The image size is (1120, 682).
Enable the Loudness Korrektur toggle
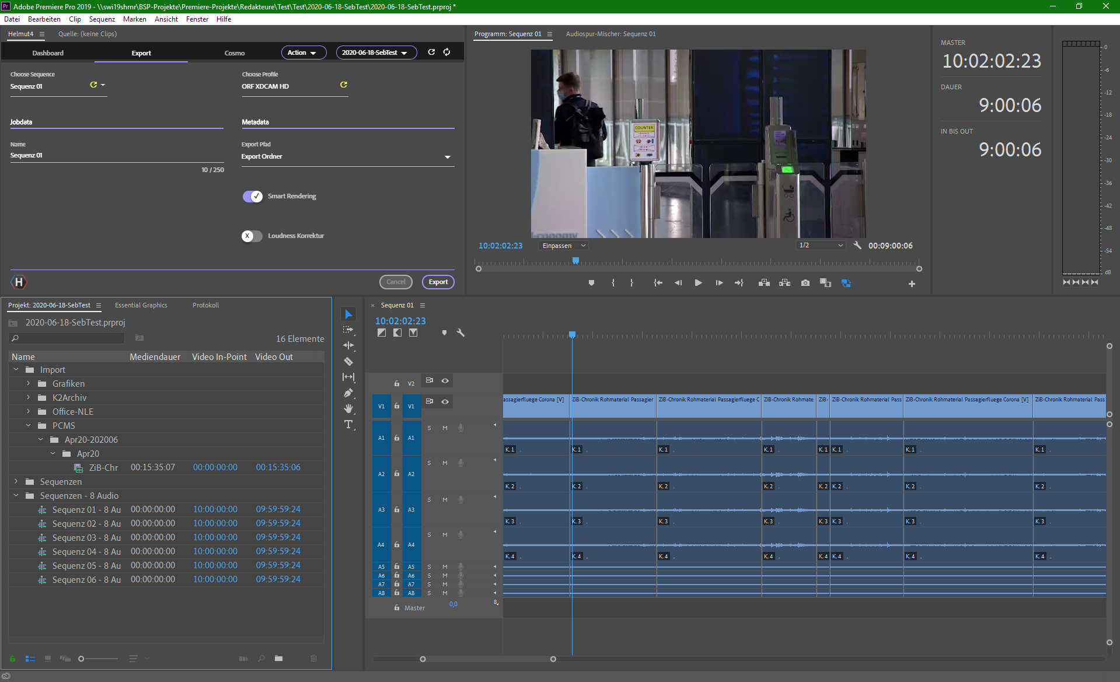pyautogui.click(x=252, y=236)
